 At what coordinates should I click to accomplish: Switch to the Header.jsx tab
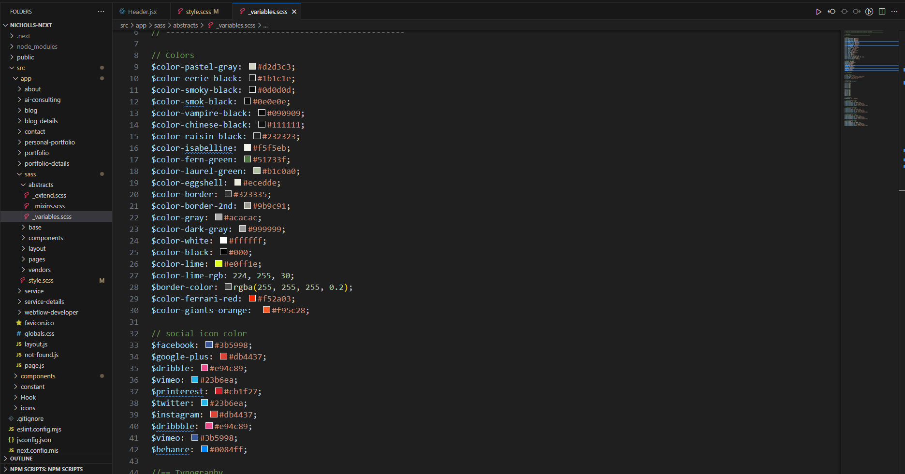coord(142,12)
